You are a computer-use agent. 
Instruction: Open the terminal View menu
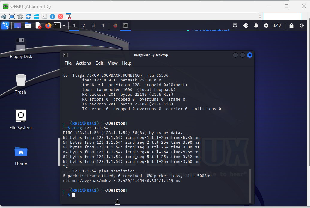click(x=113, y=63)
